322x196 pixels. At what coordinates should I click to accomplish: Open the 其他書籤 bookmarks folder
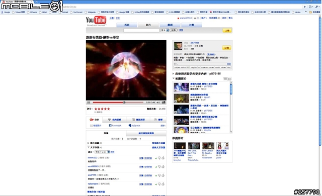point(314,12)
